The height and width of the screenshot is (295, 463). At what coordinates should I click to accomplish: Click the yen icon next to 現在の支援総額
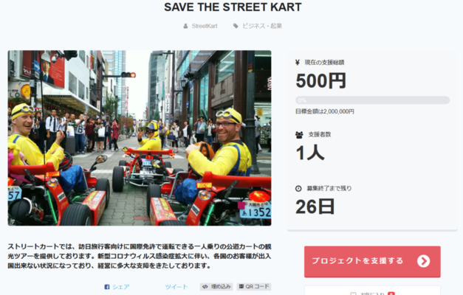pos(298,62)
